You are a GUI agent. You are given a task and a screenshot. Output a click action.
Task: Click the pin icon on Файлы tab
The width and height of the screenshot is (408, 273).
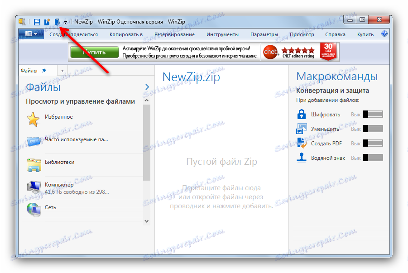click(x=44, y=70)
